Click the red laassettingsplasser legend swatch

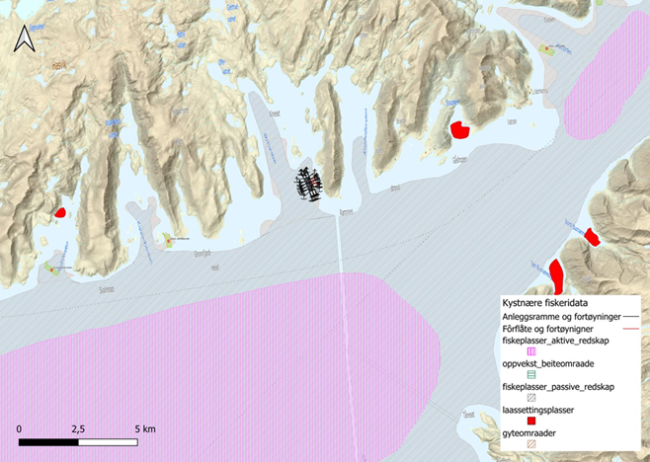coord(530,421)
